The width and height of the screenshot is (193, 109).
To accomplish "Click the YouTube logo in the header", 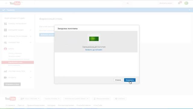I will coord(15,3).
